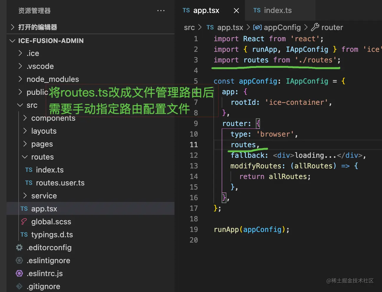Click 'ice-container' rootId value

(297, 102)
